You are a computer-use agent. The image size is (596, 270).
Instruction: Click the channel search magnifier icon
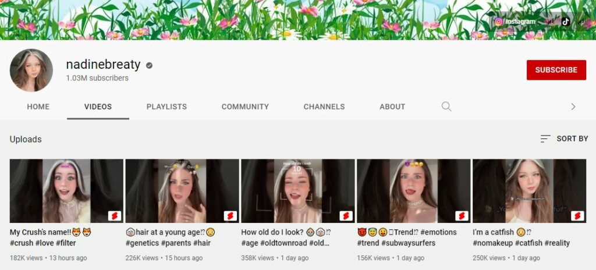pyautogui.click(x=446, y=106)
